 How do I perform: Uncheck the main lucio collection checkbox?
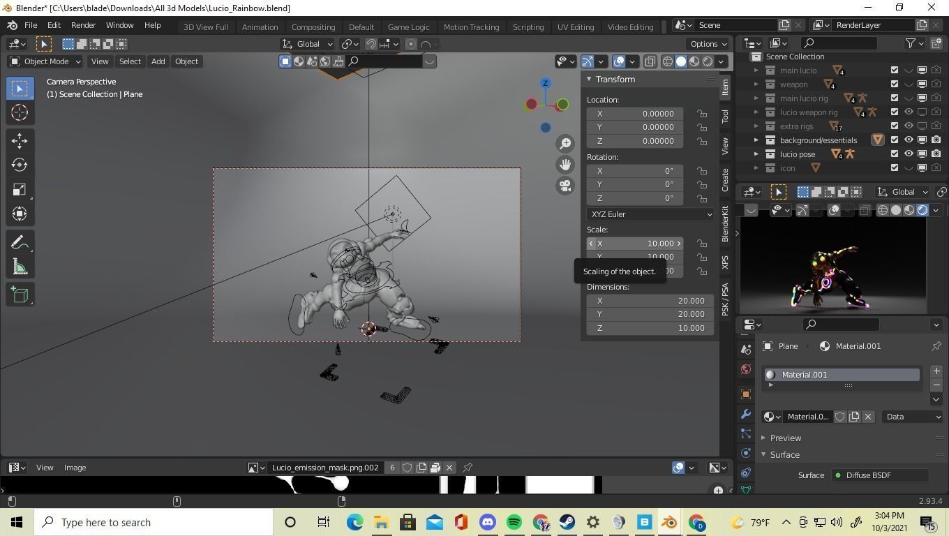pos(895,70)
